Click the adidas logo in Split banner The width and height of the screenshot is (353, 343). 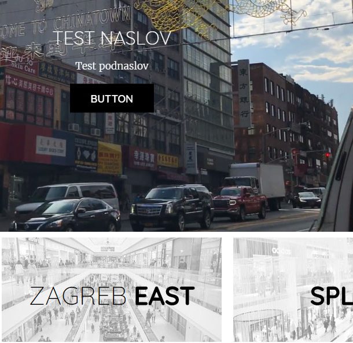(281, 251)
